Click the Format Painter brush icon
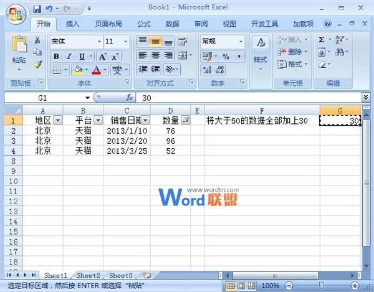 click(37, 64)
